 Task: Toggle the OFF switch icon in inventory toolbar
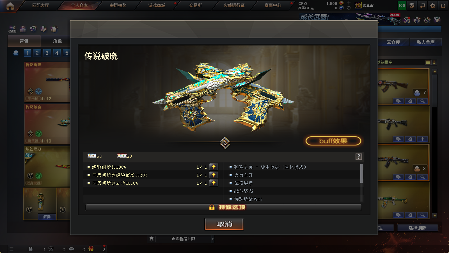tap(12, 29)
